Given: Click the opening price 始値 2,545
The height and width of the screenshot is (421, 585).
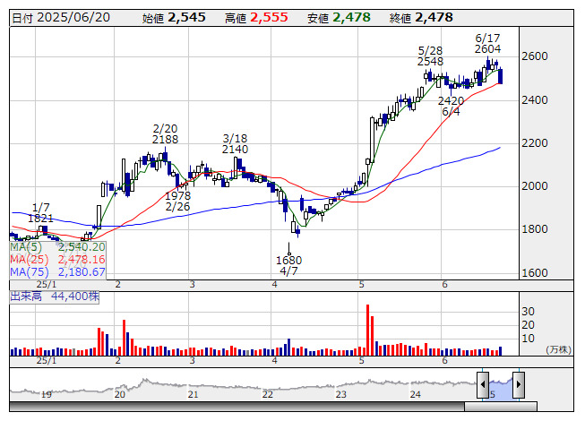Looking at the screenshot, I should pyautogui.click(x=174, y=18).
